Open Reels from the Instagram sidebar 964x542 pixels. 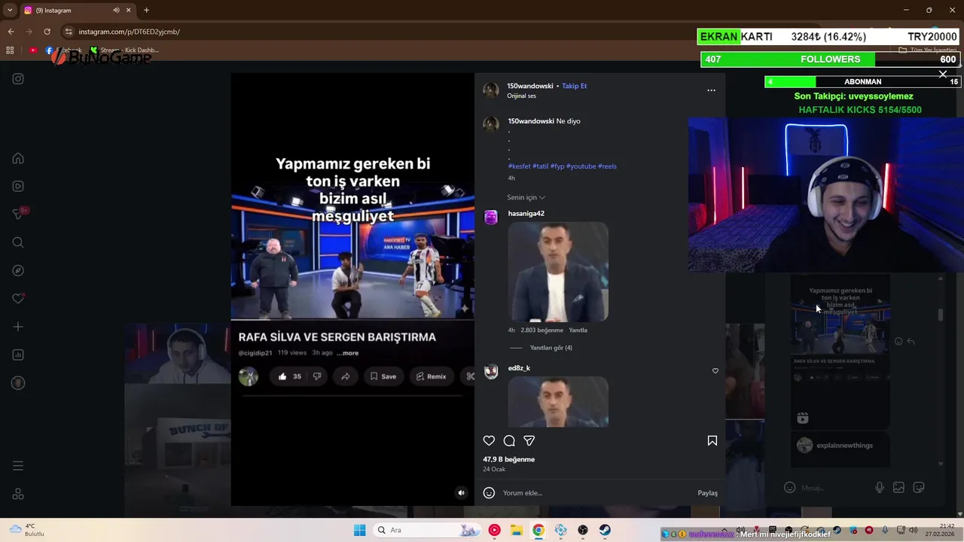[x=18, y=186]
